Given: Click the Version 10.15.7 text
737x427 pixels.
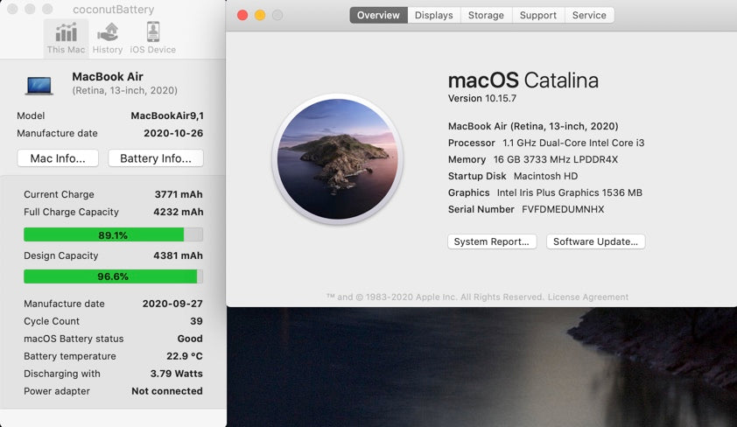Looking at the screenshot, I should tap(481, 98).
